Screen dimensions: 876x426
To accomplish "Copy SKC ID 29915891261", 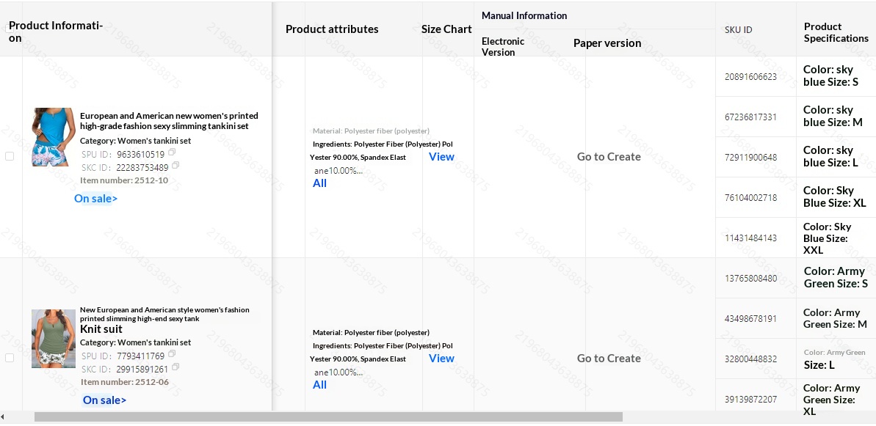I will coord(175,367).
